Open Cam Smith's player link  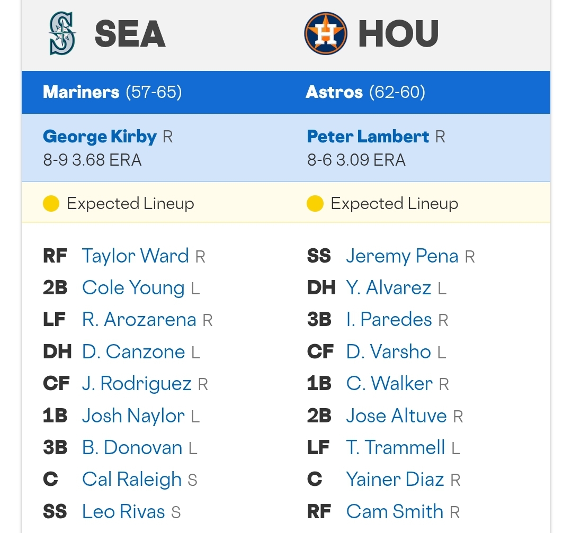coord(395,511)
